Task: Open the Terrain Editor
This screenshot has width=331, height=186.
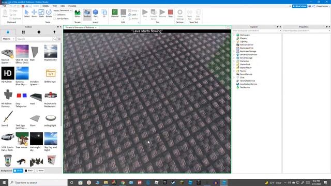Action: point(78,13)
